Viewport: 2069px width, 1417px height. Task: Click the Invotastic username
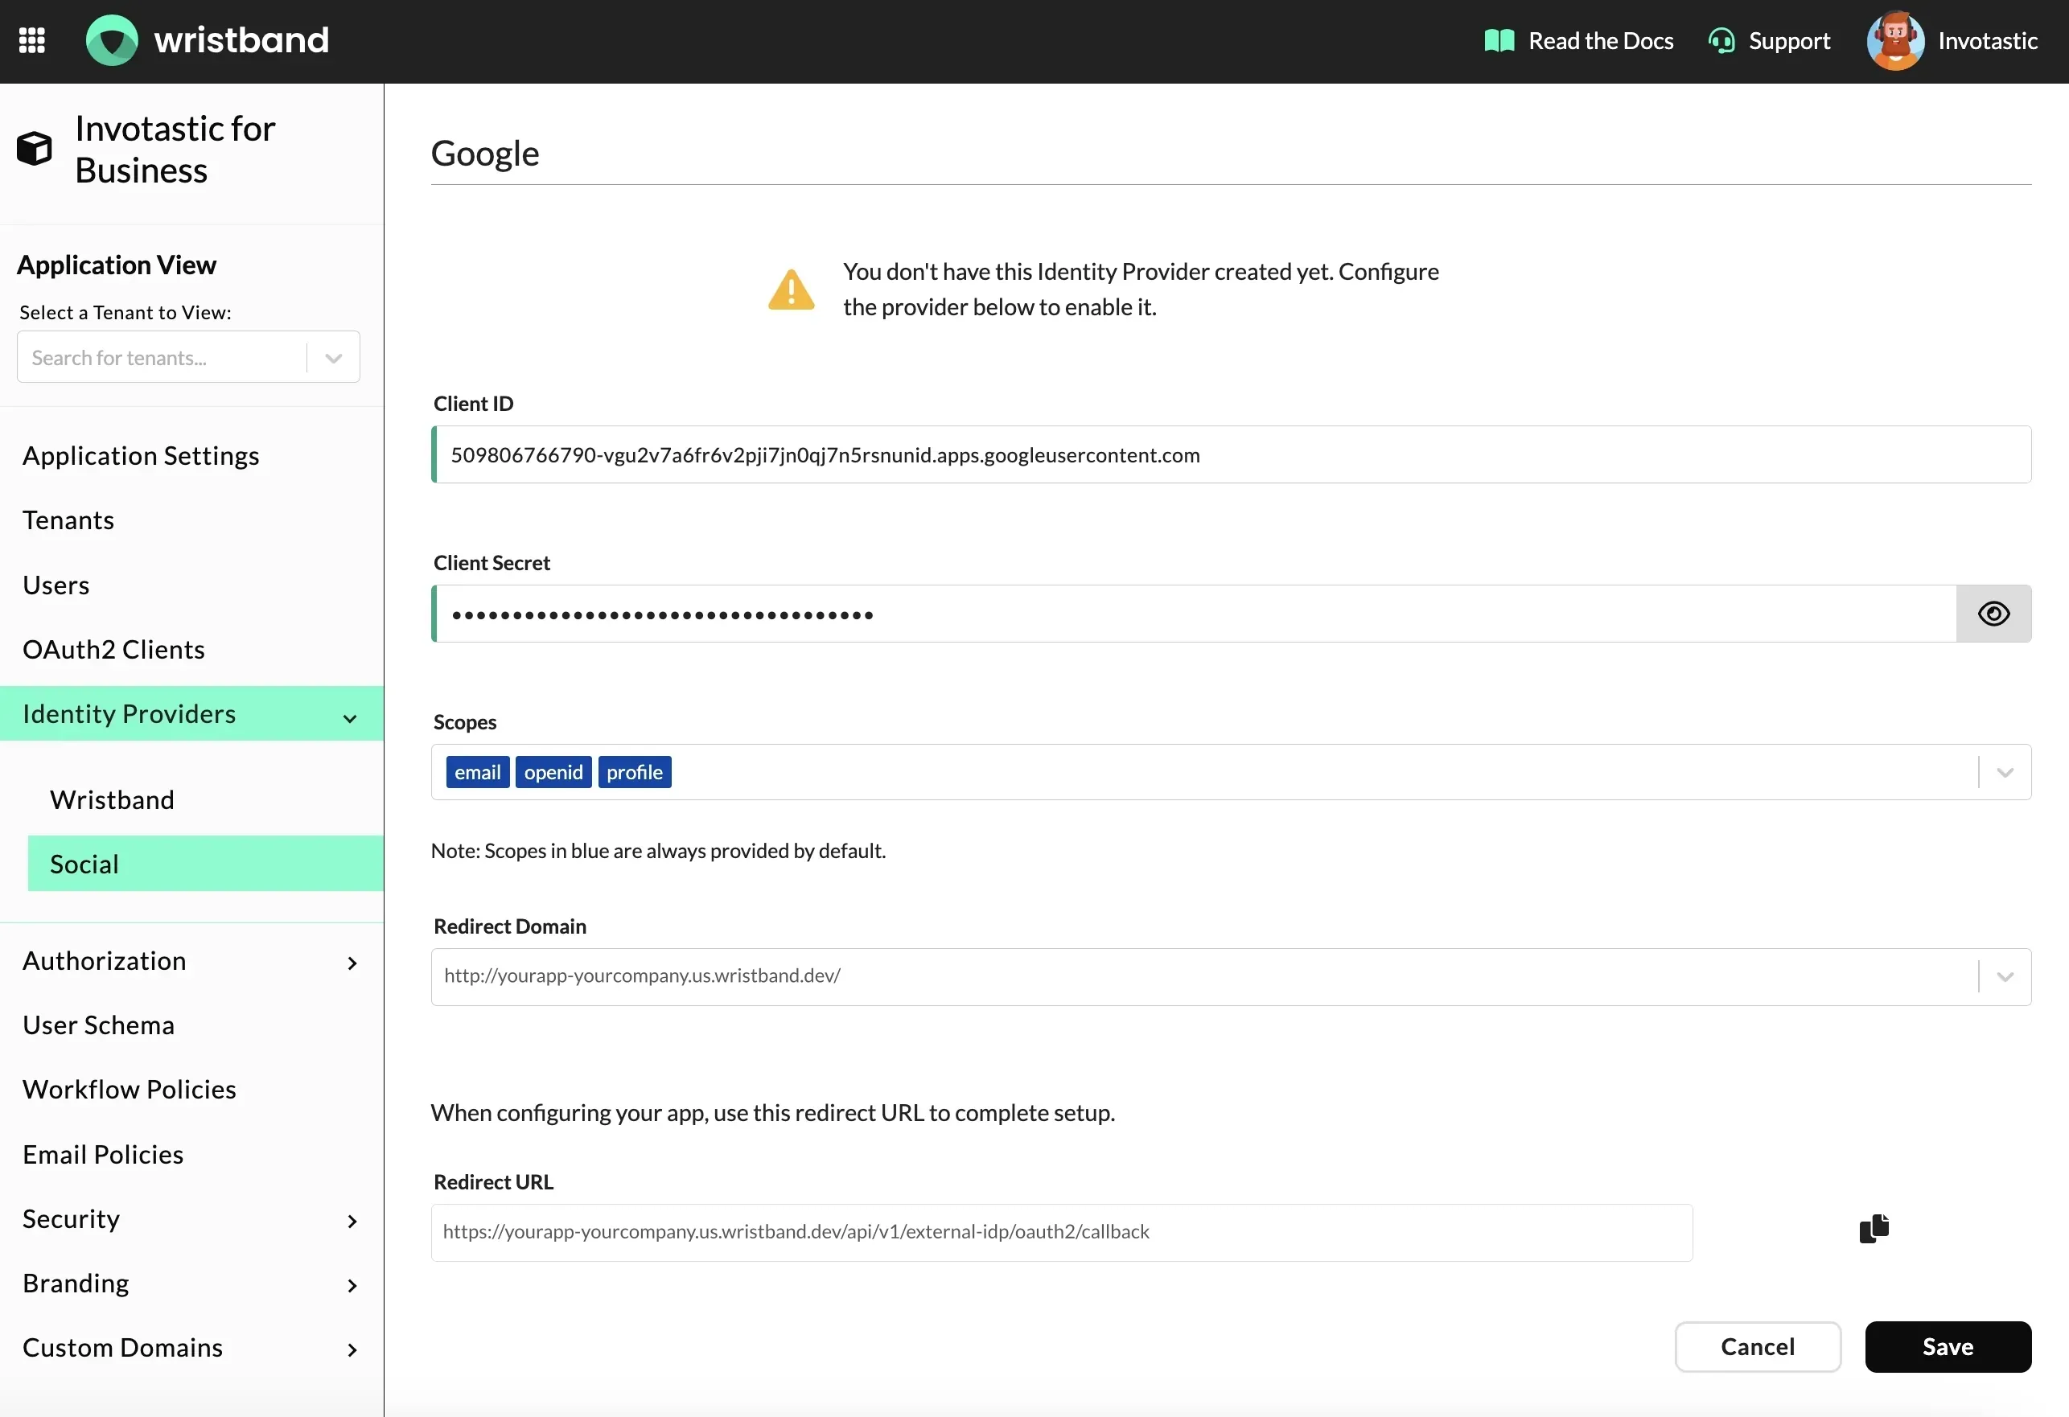point(1988,41)
